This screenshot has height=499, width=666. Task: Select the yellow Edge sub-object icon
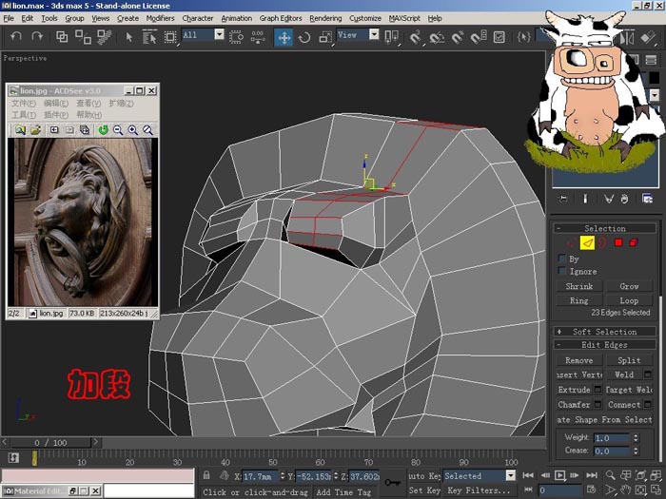[587, 242]
